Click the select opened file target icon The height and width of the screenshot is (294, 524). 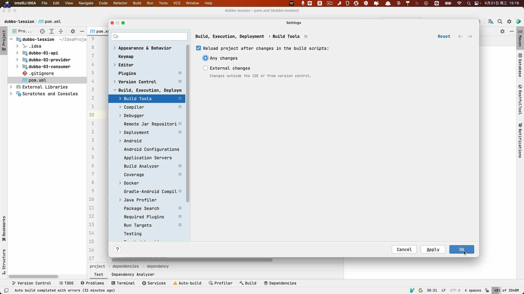pyautogui.click(x=42, y=31)
